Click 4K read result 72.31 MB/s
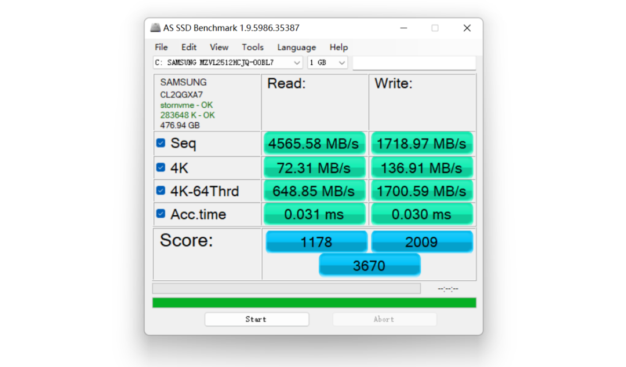The height and width of the screenshot is (367, 626). click(x=314, y=168)
